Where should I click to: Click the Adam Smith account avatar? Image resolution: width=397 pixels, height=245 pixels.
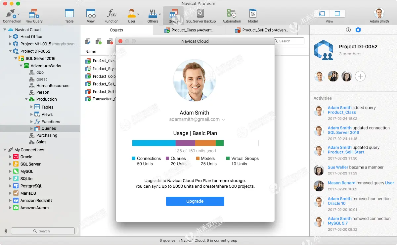379,13
